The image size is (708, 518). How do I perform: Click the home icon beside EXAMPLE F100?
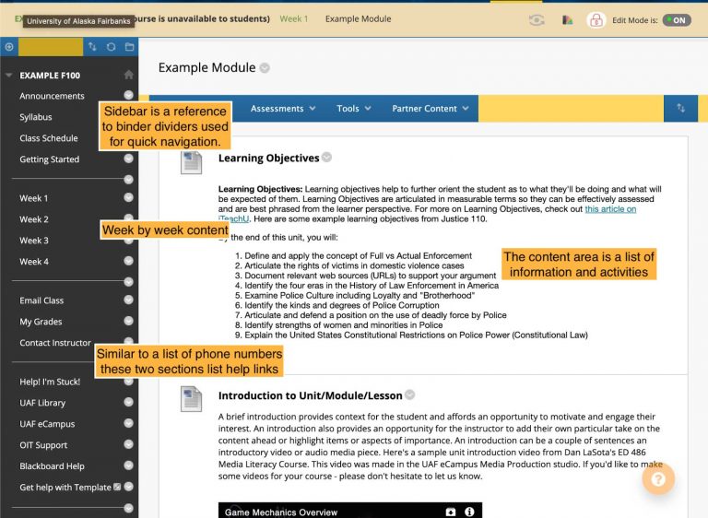128,75
